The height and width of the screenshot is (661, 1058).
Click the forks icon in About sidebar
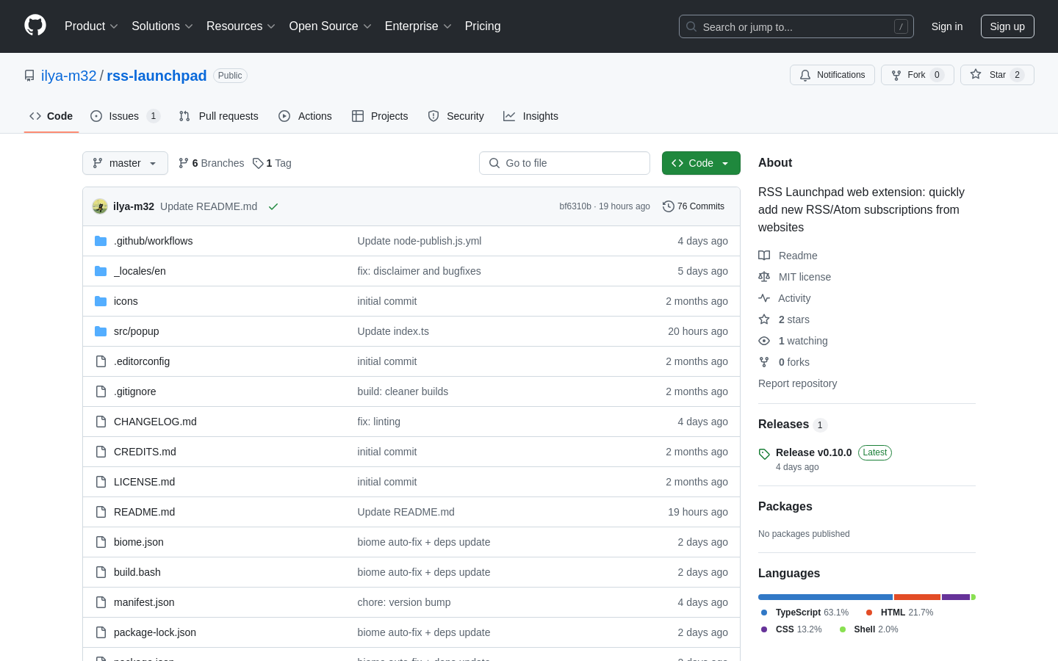[x=764, y=362]
